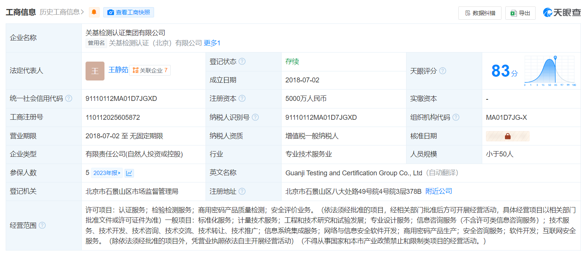The image size is (581, 266).
Task: Open 历史工商信息 link
Action: 62,12
